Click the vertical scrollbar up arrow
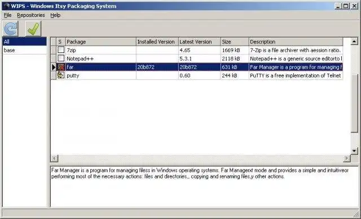361x219 pixels. click(x=354, y=42)
